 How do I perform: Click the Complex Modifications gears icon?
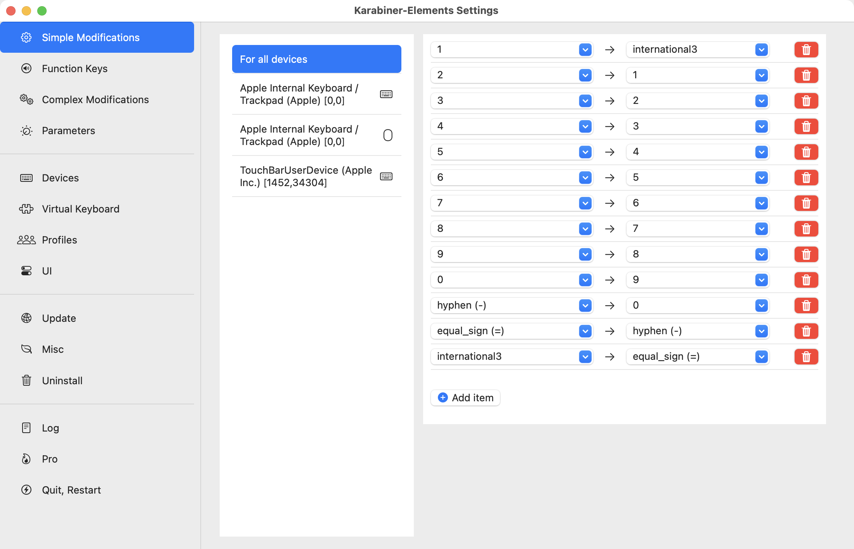(x=26, y=100)
